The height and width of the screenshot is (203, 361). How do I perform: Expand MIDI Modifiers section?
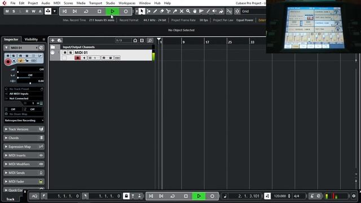pyautogui.click(x=24, y=164)
